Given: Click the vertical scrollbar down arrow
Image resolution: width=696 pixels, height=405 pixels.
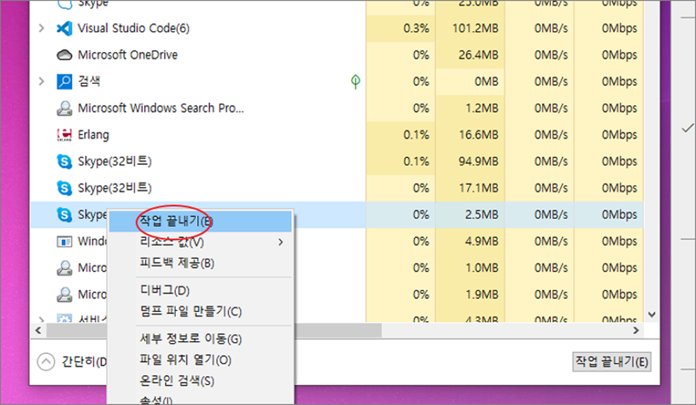Looking at the screenshot, I should pyautogui.click(x=651, y=315).
